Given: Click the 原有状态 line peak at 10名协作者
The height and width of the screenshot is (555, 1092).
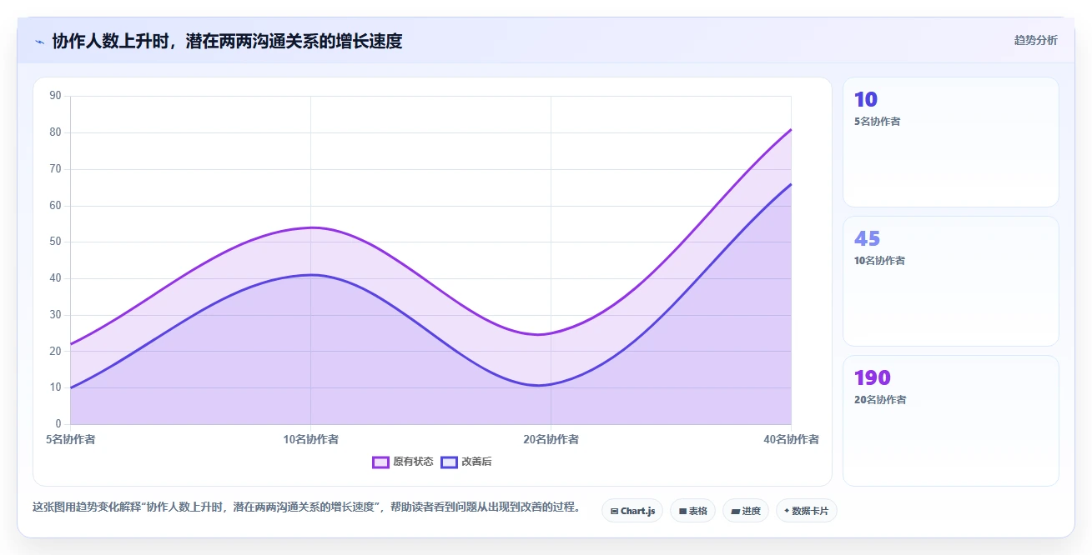Looking at the screenshot, I should 310,227.
